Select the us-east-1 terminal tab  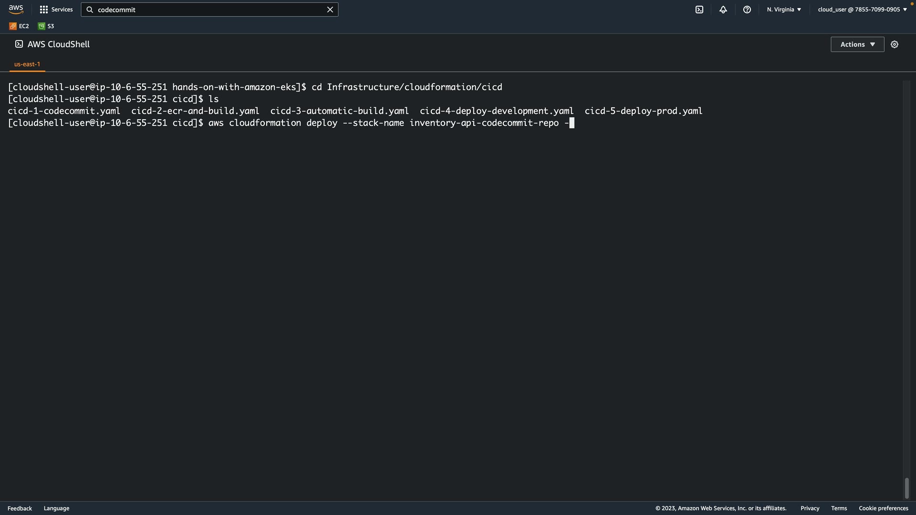tap(27, 64)
